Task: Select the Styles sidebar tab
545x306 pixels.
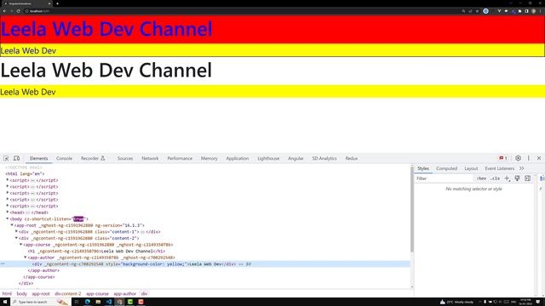Action: [423, 168]
